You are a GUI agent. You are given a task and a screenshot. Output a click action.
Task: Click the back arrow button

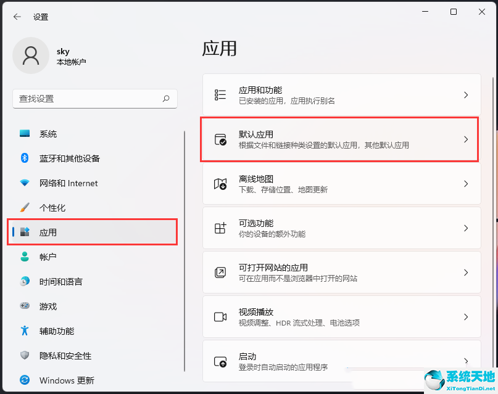[x=17, y=17]
